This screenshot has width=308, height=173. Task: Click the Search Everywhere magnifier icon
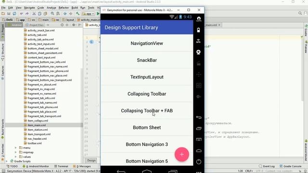(x=300, y=13)
